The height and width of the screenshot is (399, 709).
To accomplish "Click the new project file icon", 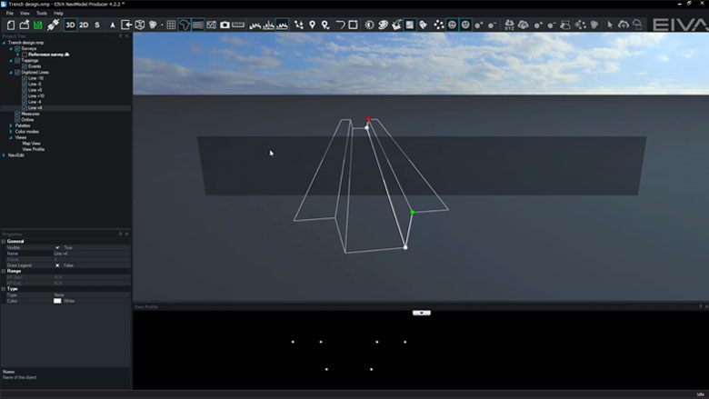I will (11, 25).
